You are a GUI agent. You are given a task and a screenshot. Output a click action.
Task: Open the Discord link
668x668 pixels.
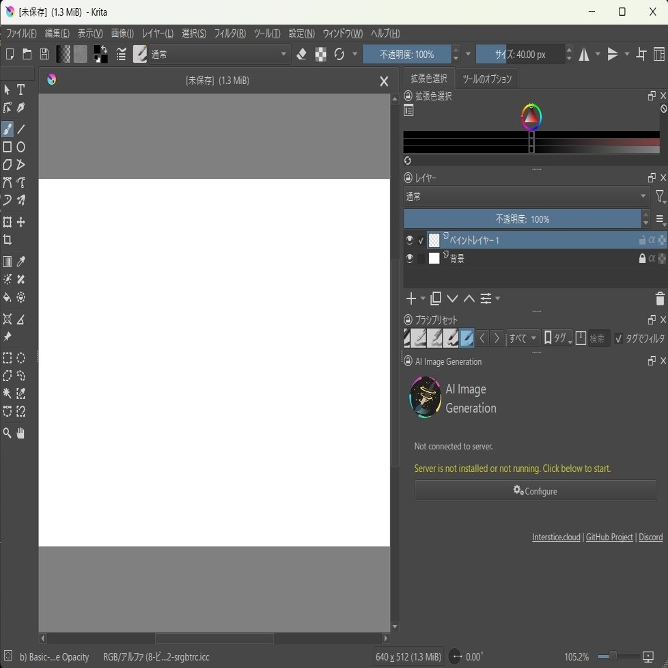[650, 538]
